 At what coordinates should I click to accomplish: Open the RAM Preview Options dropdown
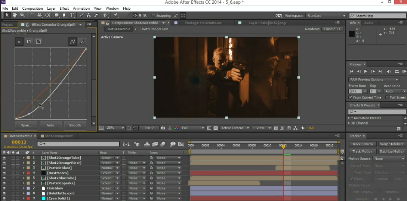(374, 79)
